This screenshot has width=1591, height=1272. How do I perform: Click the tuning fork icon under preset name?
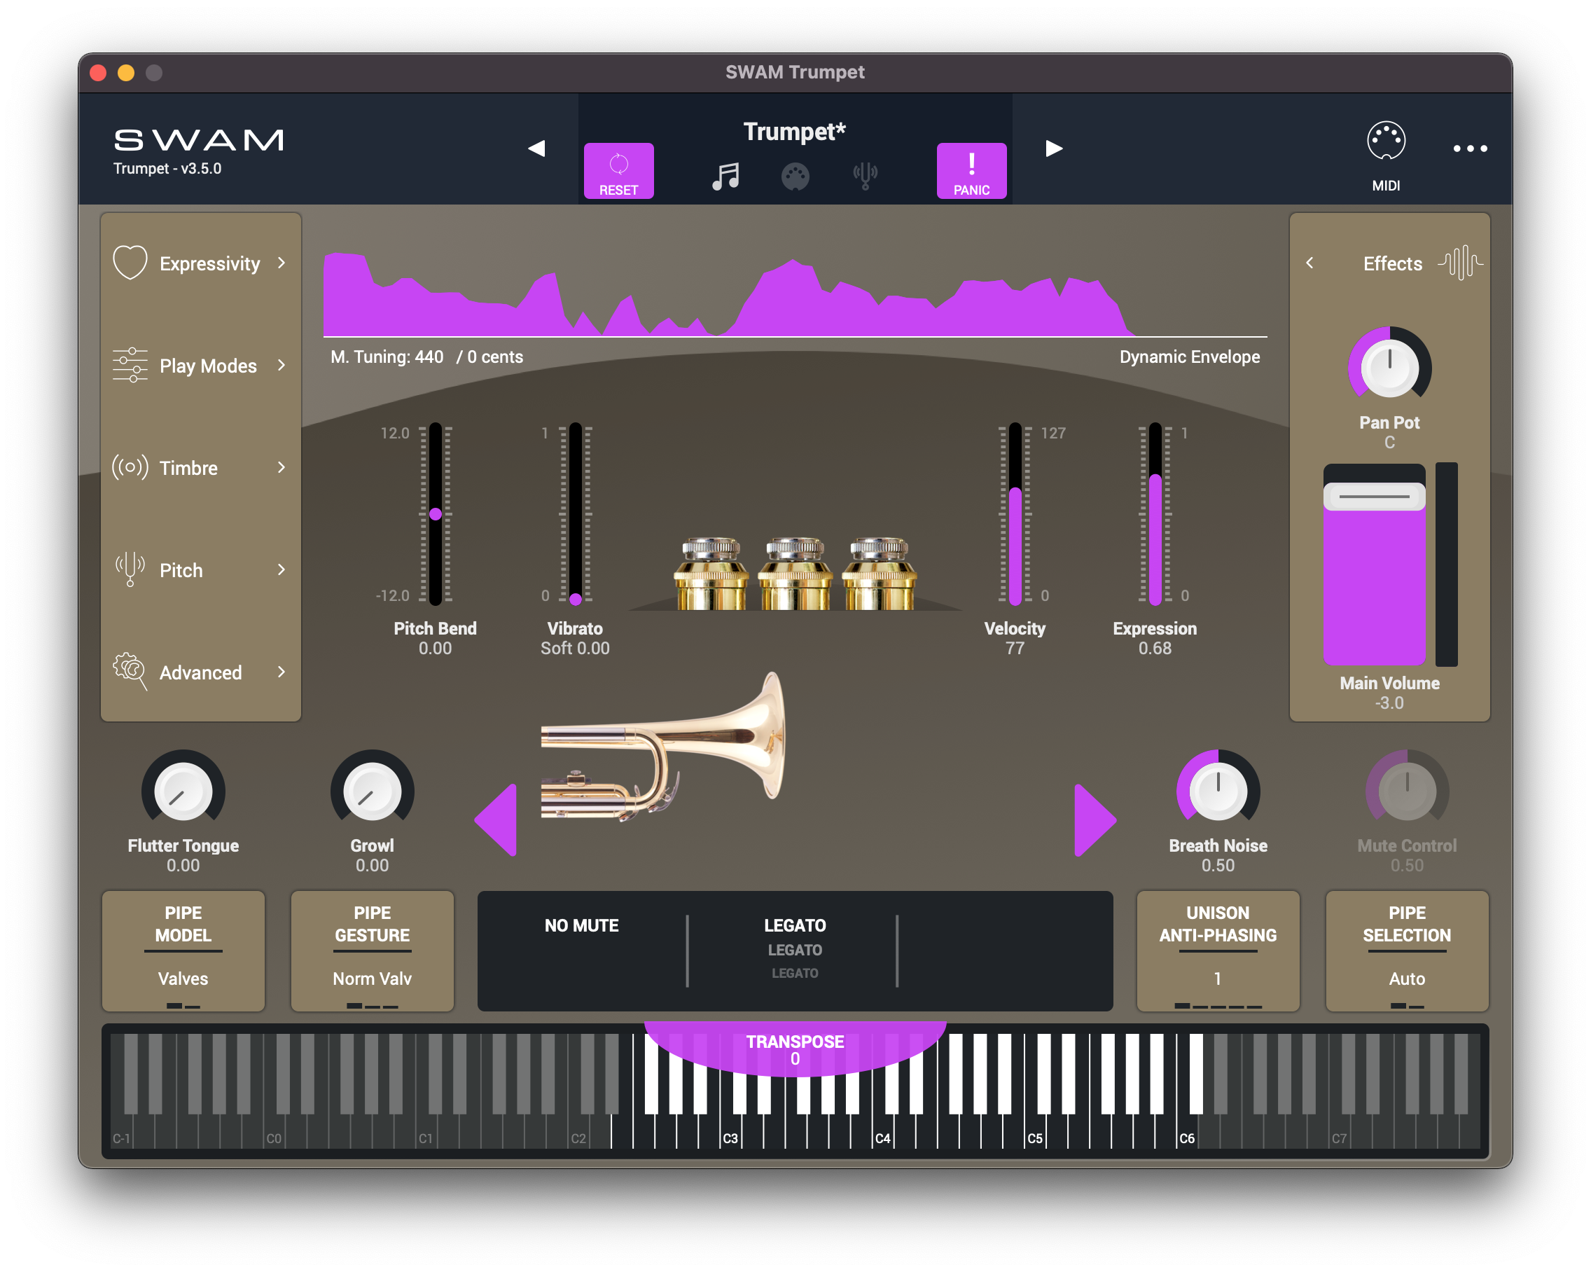pos(865,177)
